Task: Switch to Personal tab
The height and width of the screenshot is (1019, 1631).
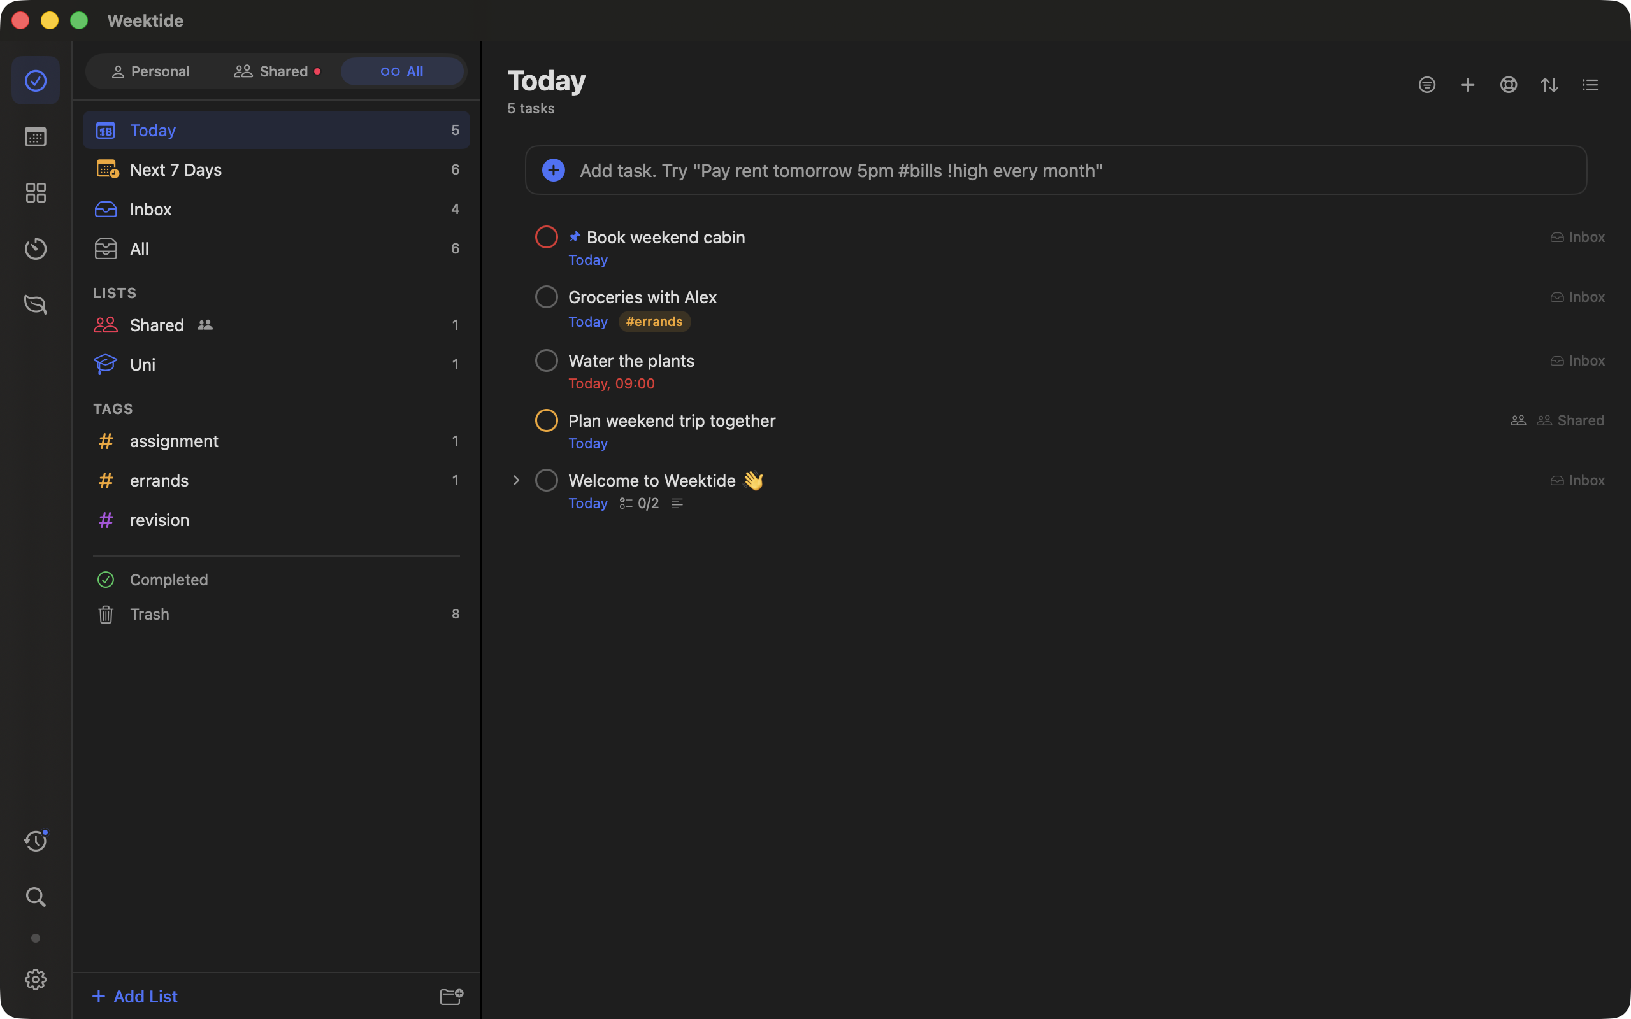Action: pos(151,71)
